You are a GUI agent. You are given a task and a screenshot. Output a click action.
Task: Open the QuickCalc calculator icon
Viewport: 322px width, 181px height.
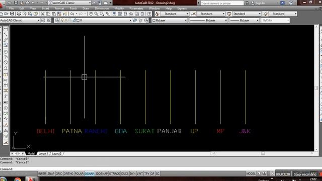pos(142,14)
